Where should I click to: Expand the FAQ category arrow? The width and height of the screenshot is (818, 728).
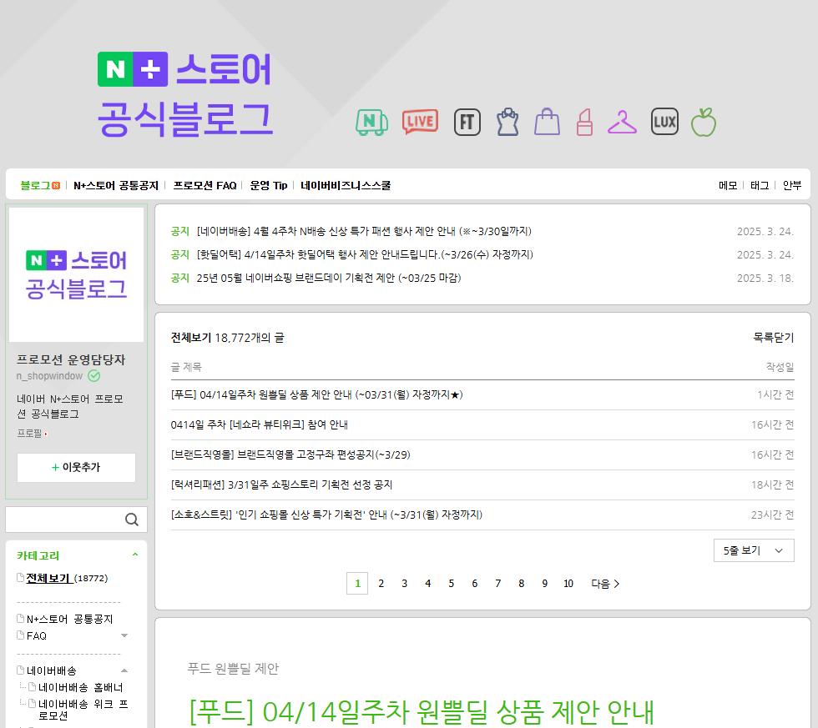click(124, 635)
